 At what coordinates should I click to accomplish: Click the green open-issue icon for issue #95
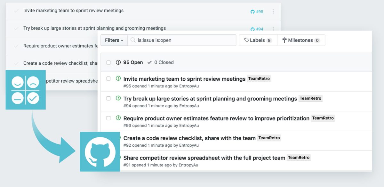[x=118, y=78]
